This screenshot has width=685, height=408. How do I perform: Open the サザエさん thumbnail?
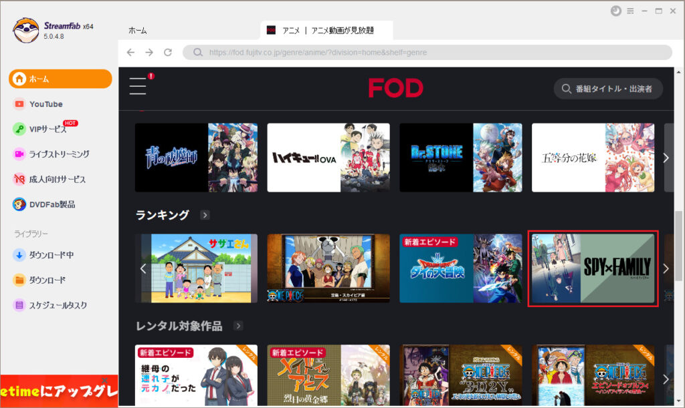(x=196, y=268)
